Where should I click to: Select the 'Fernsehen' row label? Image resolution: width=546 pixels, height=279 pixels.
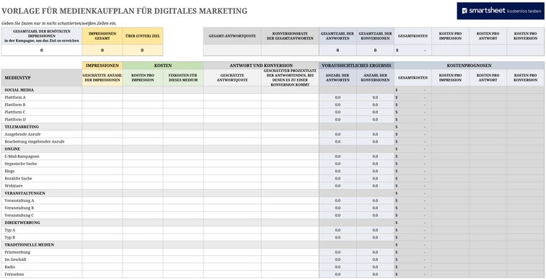(x=14, y=274)
